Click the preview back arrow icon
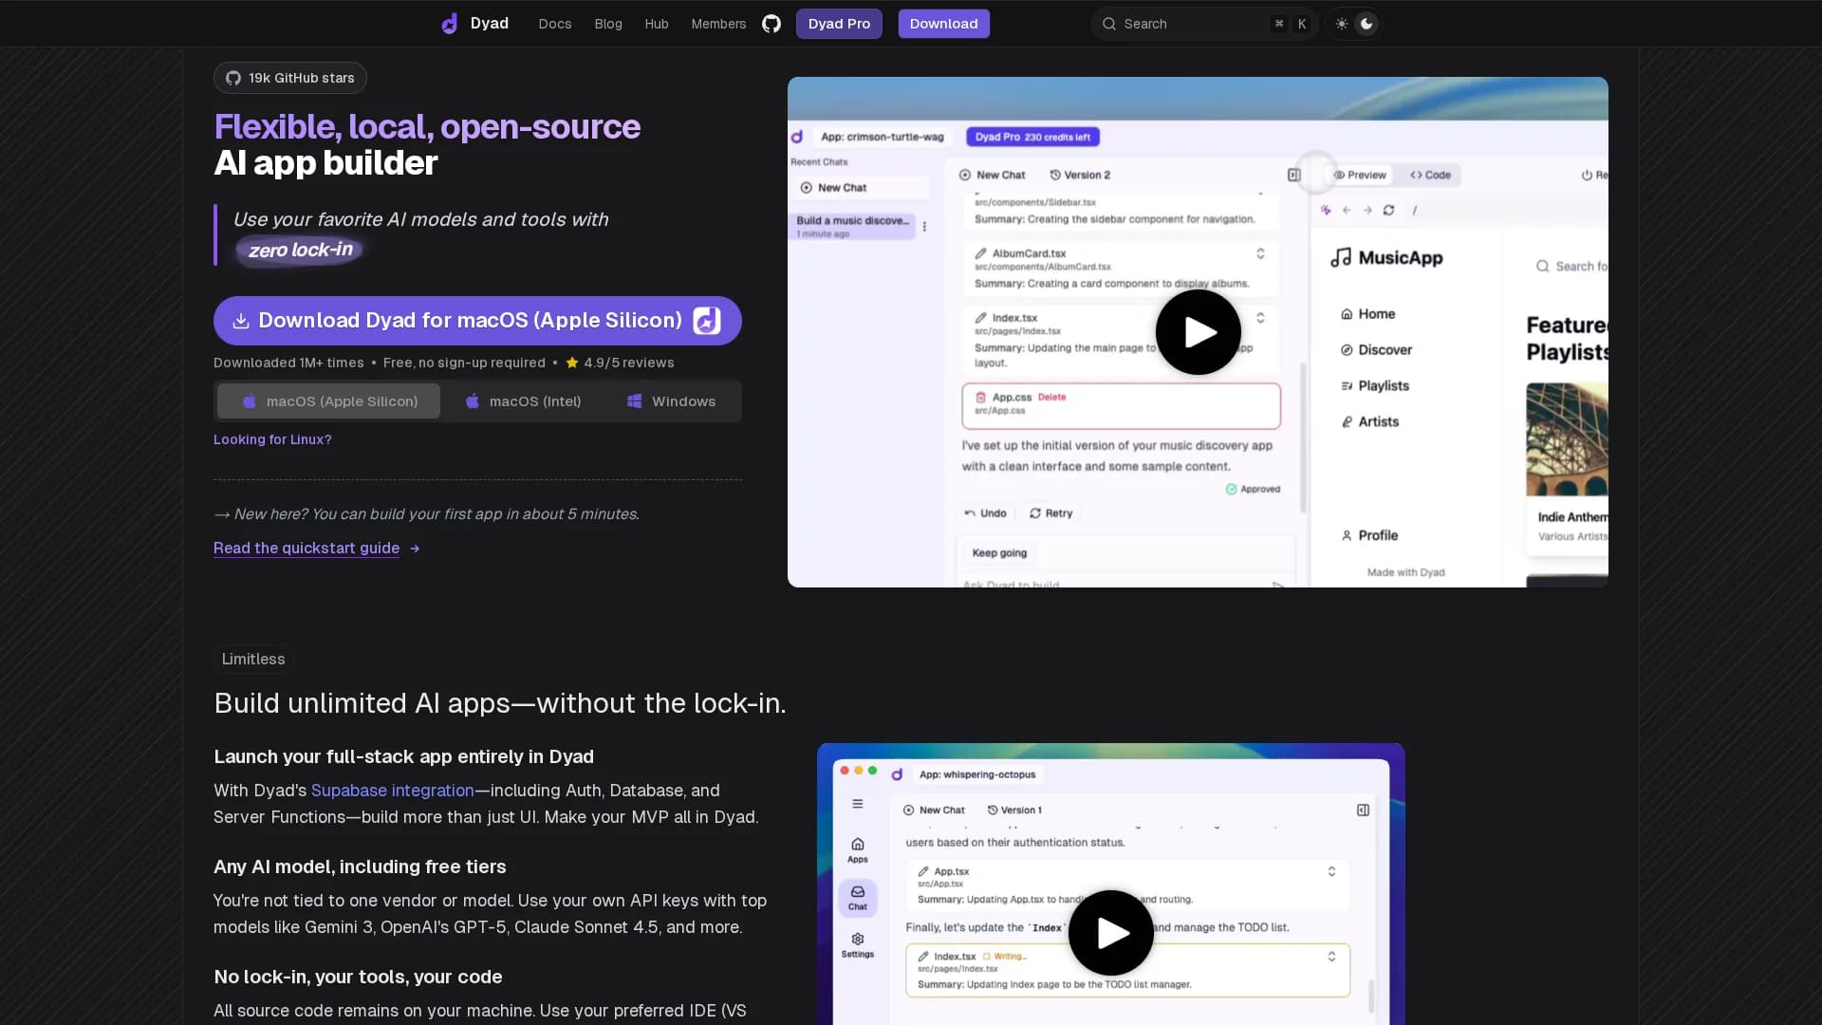The width and height of the screenshot is (1822, 1025). (x=1347, y=211)
